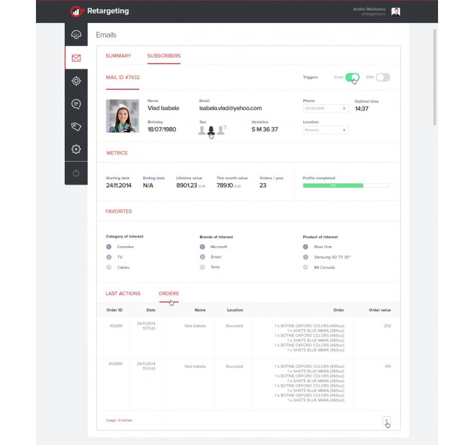Viewport: 474px width, 445px height.
Task: Select the female sex icon
Action: pos(211,130)
